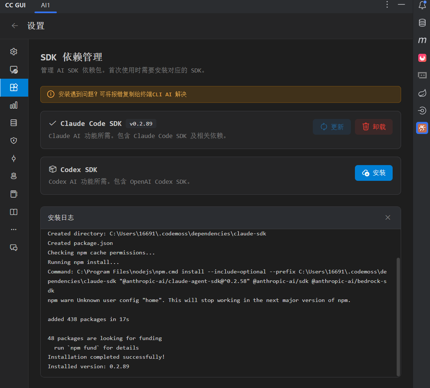This screenshot has width=430, height=388.
Task: Click the Codex AI 功能所需 description text
Action: [119, 182]
